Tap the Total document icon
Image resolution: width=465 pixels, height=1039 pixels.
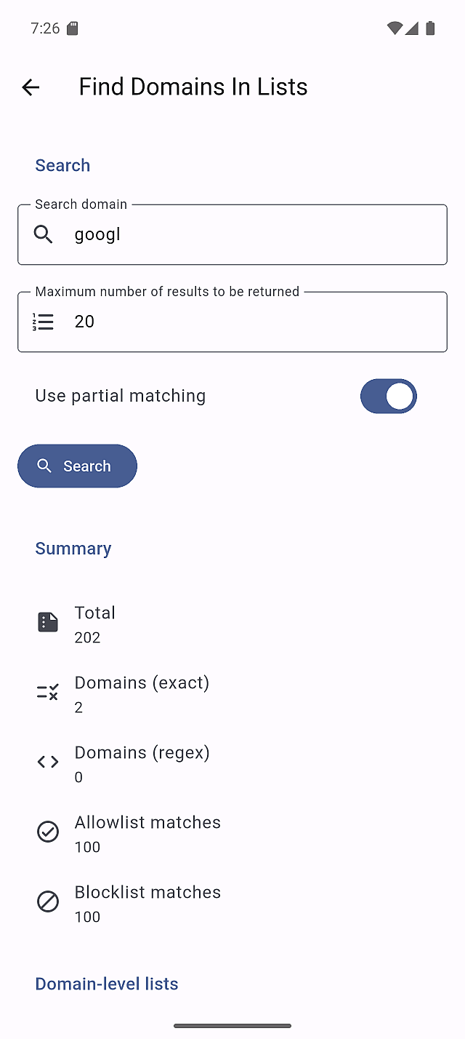coord(48,622)
